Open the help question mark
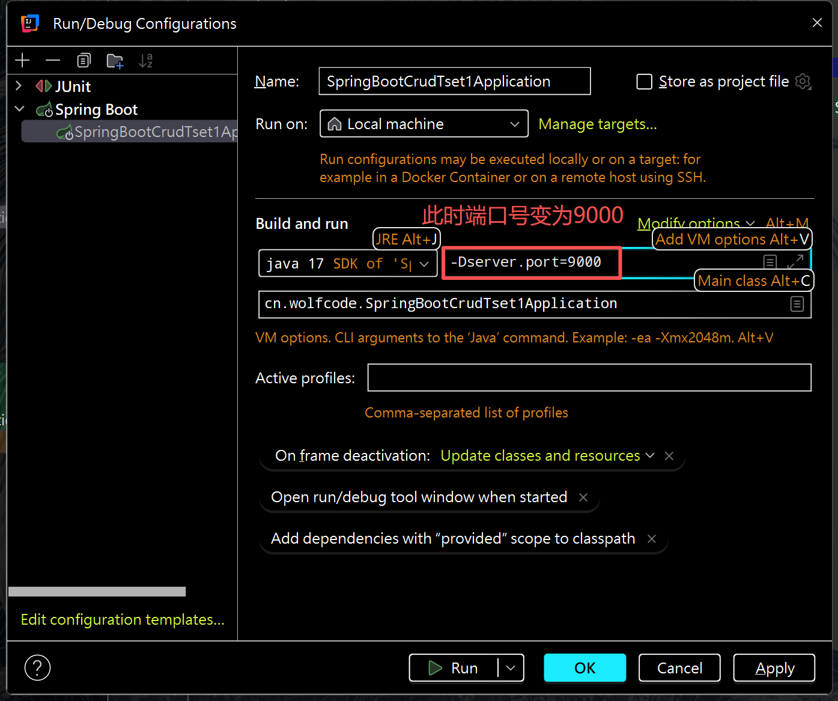Viewport: 838px width, 701px height. 37,667
